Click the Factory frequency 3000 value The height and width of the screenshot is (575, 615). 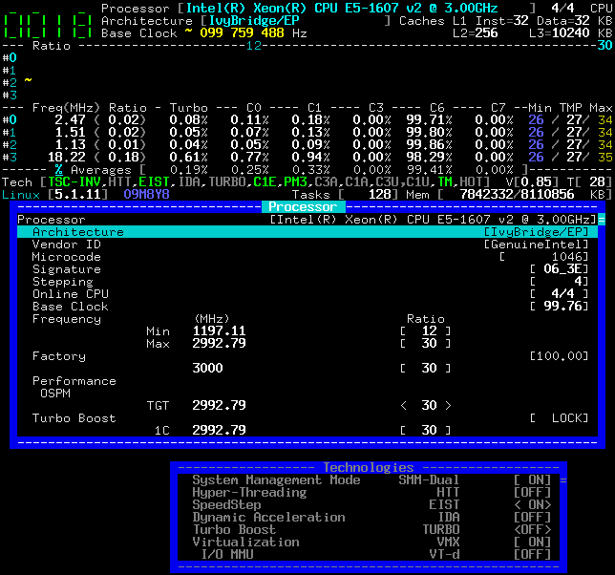tap(207, 368)
